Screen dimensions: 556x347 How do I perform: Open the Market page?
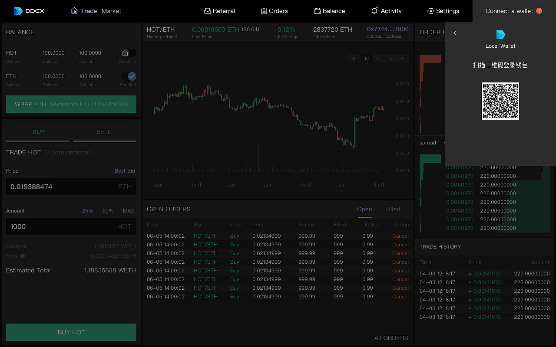click(x=111, y=11)
